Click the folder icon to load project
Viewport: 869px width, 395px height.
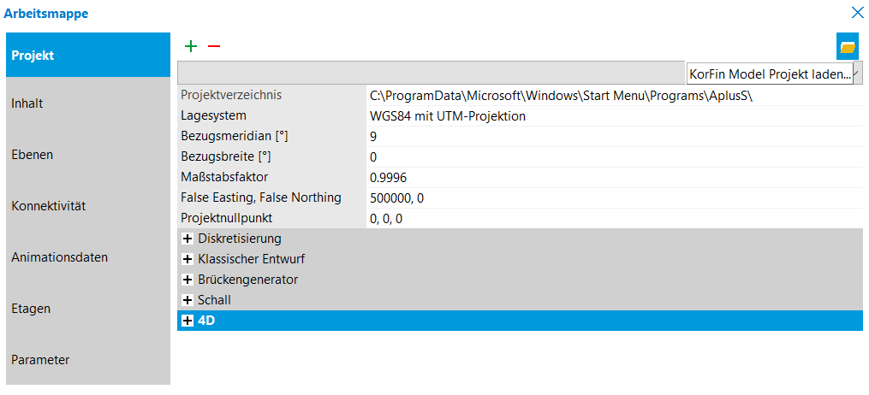(848, 46)
